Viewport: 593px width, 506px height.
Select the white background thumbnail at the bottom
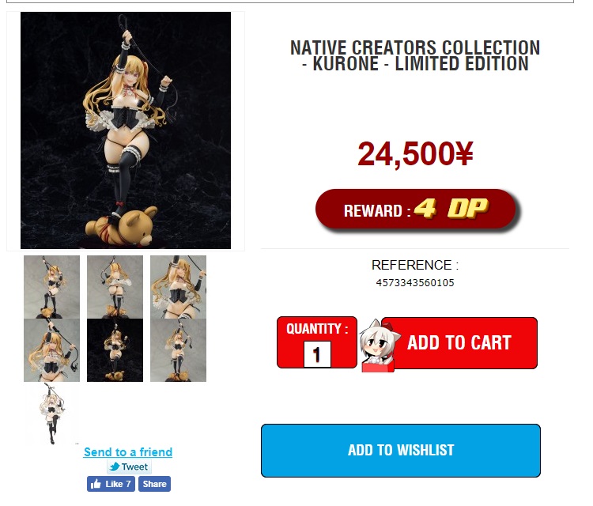[52, 413]
